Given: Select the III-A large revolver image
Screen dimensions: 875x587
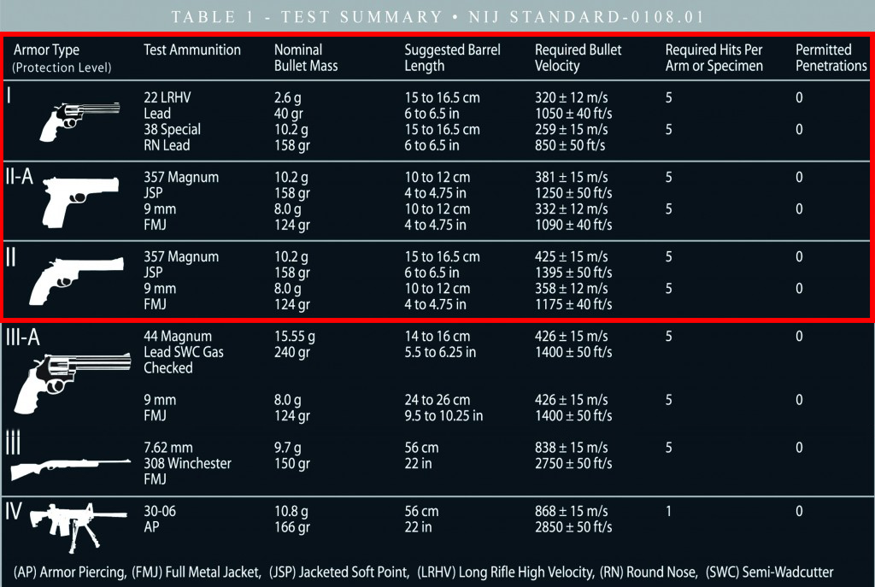Looking at the screenshot, I should (73, 384).
